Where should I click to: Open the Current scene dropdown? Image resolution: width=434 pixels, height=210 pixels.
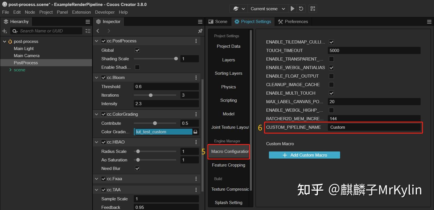(267, 9)
